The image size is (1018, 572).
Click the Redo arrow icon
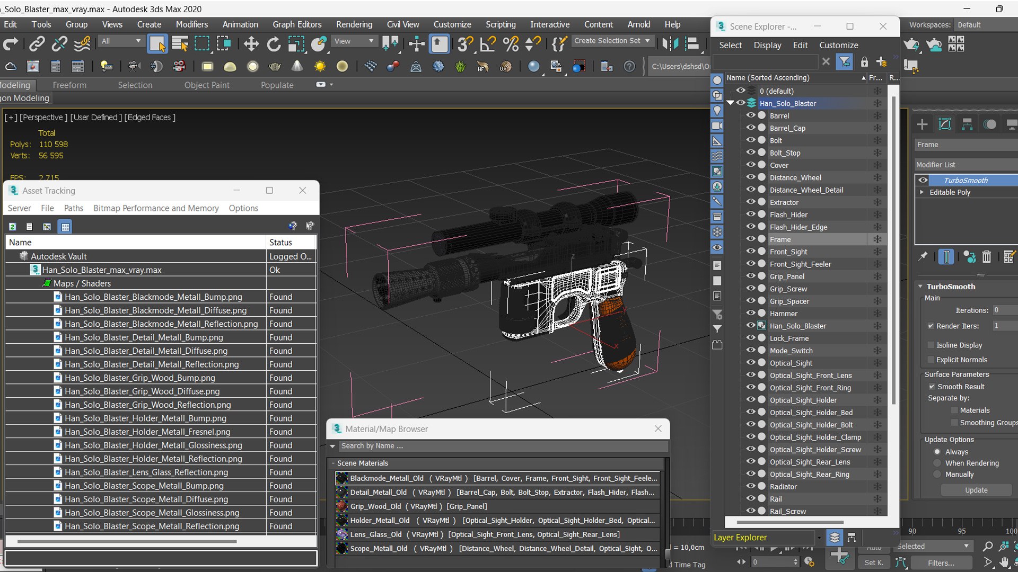point(11,44)
